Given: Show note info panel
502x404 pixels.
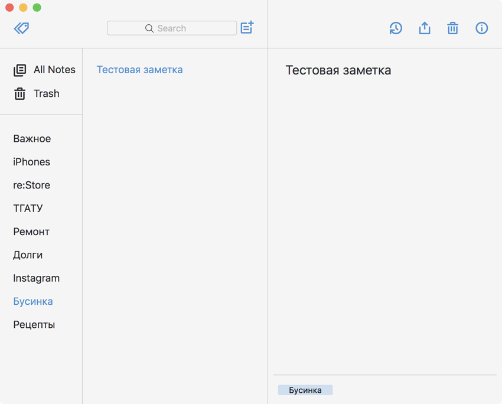Looking at the screenshot, I should (x=482, y=28).
